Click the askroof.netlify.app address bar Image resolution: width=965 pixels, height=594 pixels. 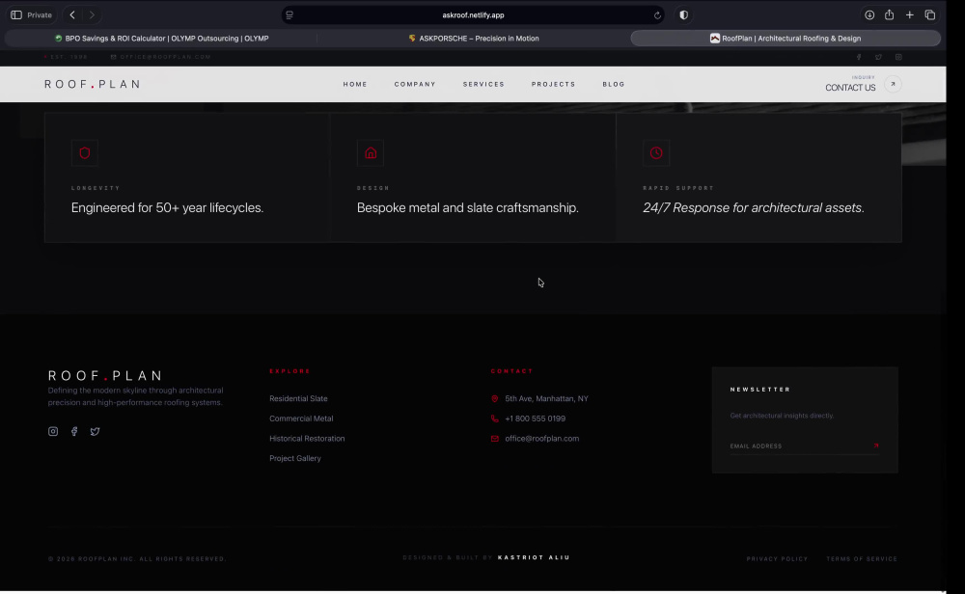[473, 14]
